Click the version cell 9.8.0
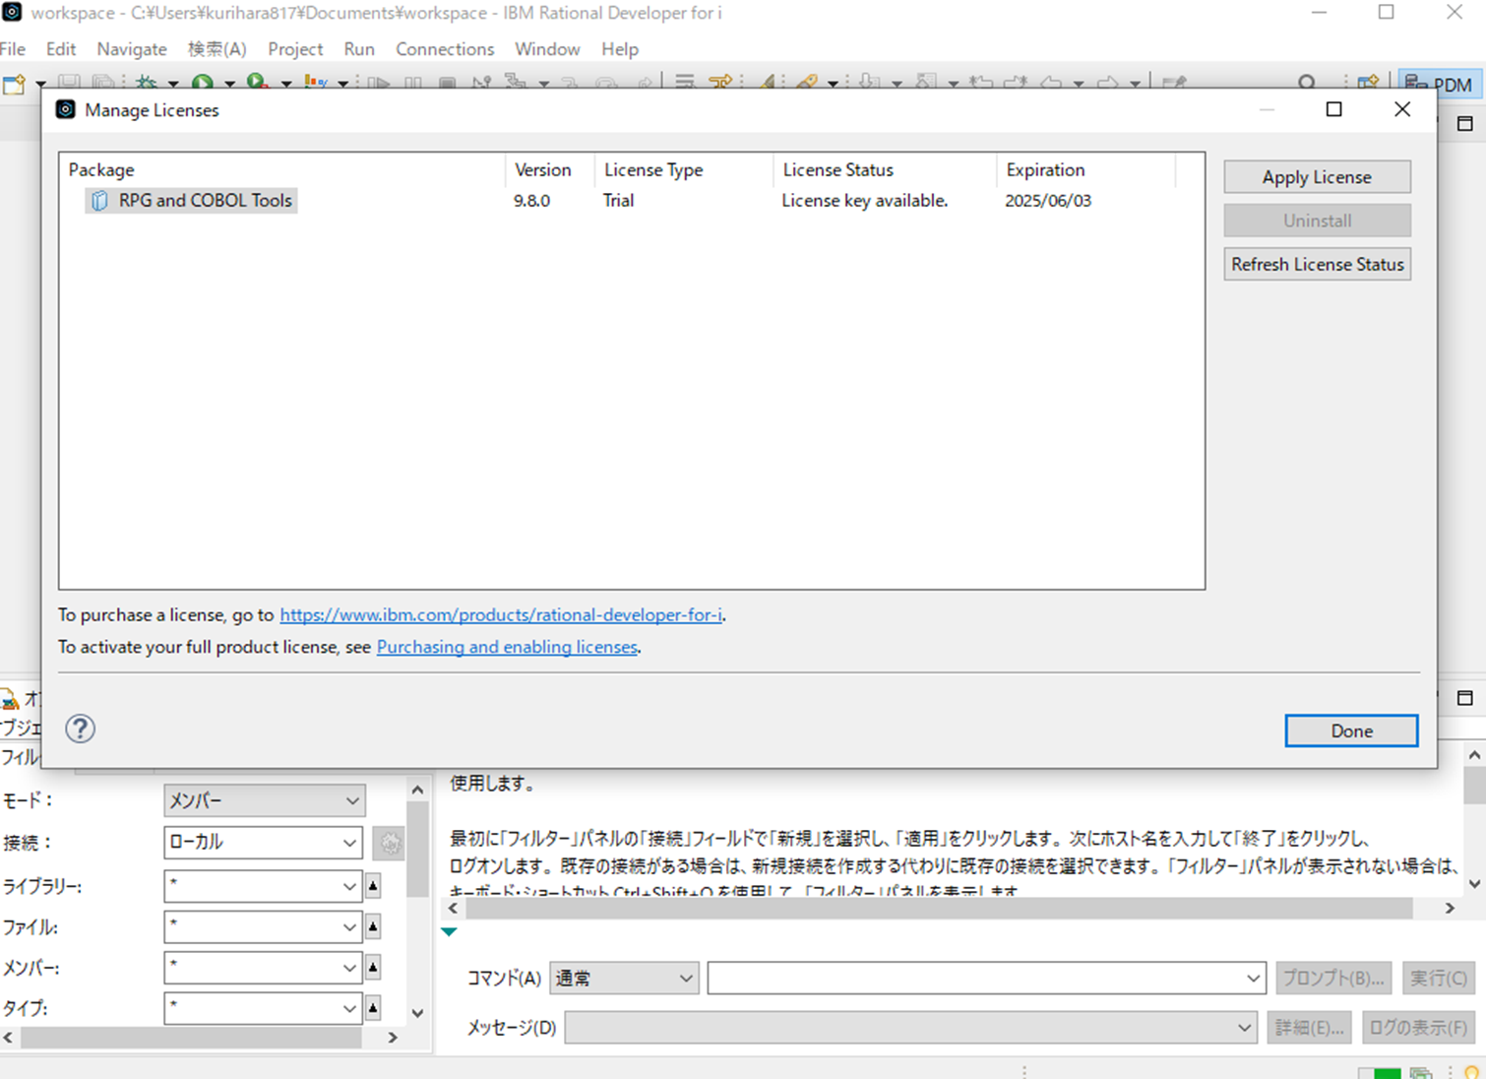1486x1079 pixels. [531, 201]
